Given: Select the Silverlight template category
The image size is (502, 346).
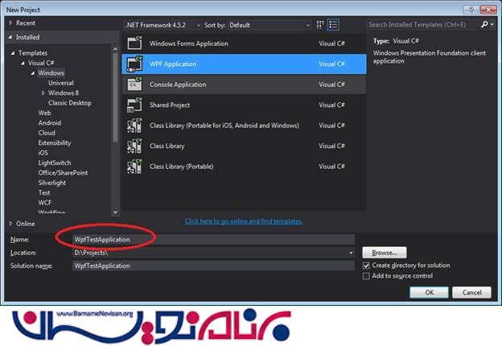Looking at the screenshot, I should pyautogui.click(x=52, y=183).
